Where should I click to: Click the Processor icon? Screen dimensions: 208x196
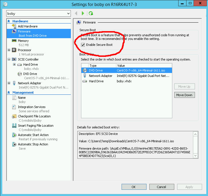[14, 50]
